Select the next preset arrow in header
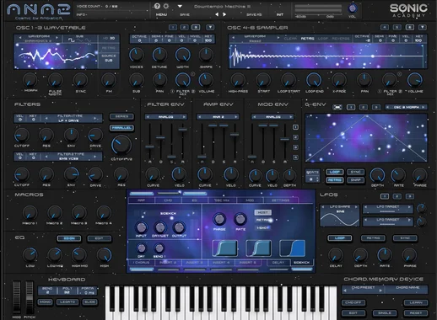The height and width of the screenshot is (320, 437). pos(224,14)
